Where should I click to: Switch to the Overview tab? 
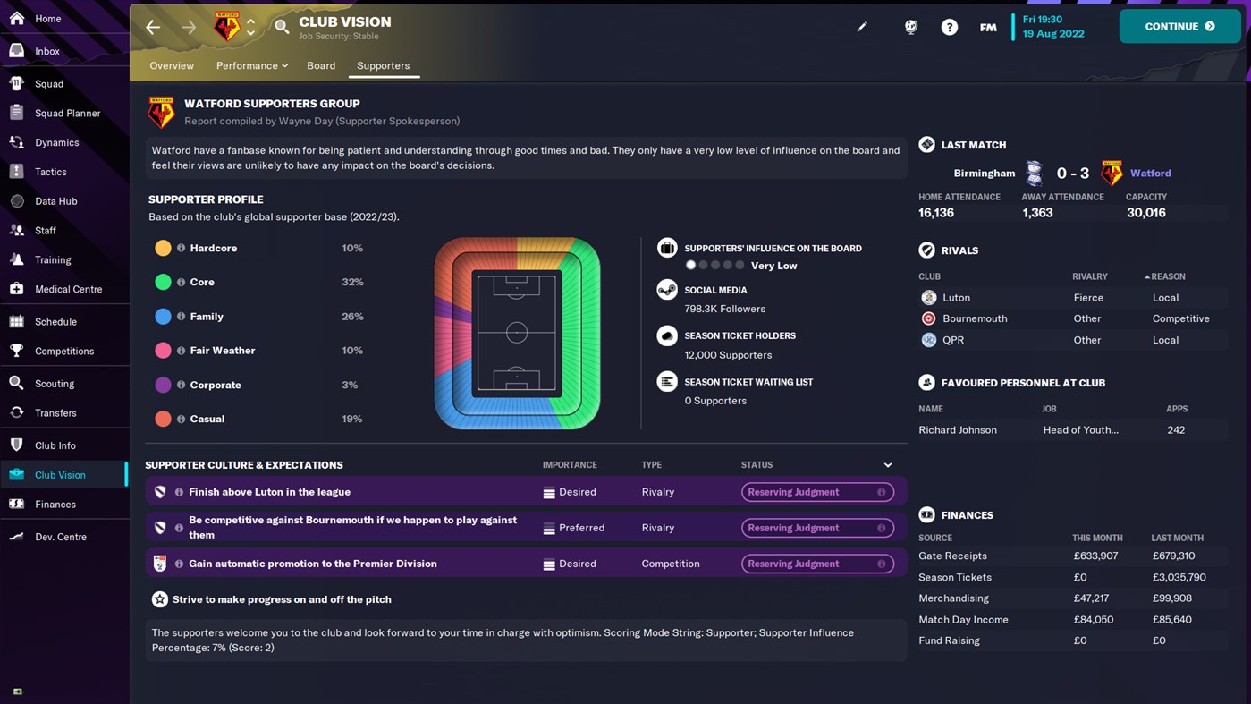click(x=172, y=65)
